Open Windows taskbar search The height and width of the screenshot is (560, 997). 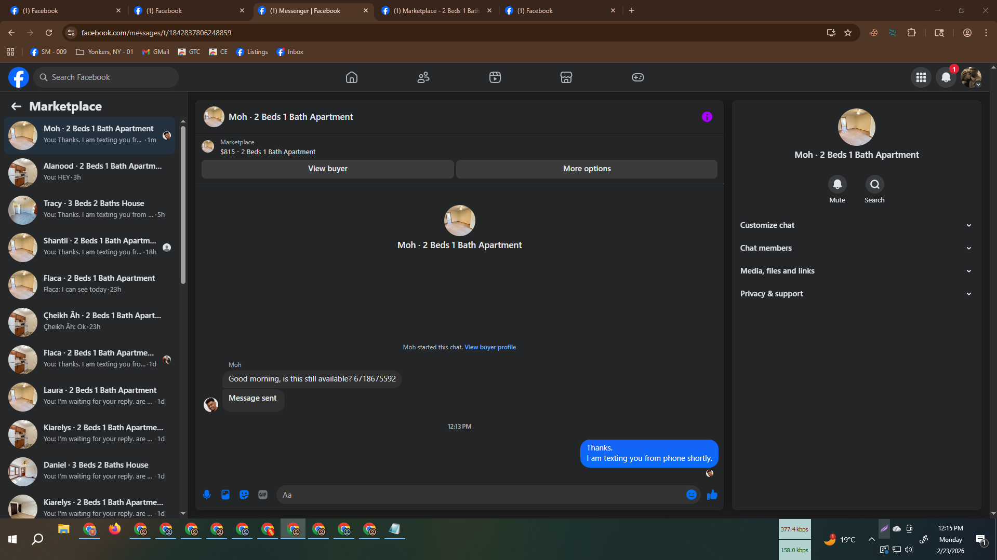(x=37, y=539)
